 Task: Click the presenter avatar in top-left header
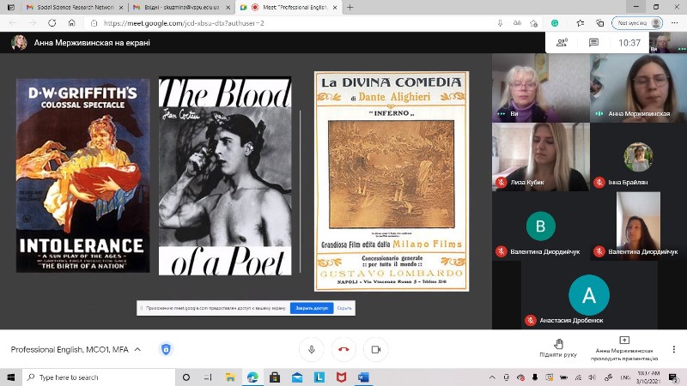coord(19,42)
